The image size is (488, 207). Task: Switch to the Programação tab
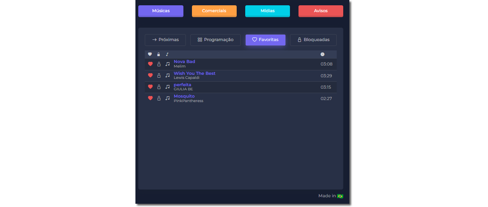point(215,40)
